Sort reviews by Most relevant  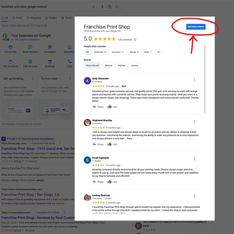coord(93,66)
